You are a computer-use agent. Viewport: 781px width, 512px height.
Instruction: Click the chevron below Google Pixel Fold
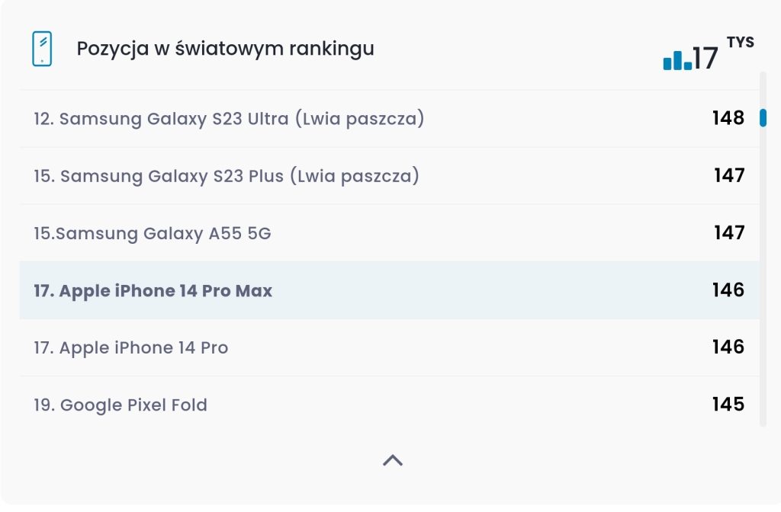(x=392, y=459)
